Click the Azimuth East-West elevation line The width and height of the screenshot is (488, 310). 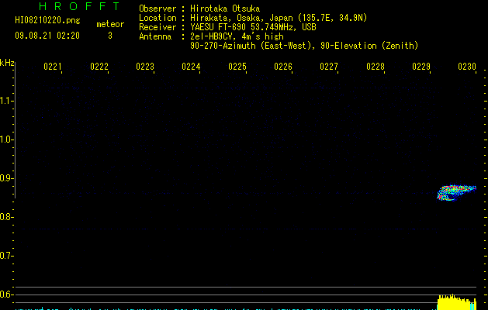(x=304, y=46)
